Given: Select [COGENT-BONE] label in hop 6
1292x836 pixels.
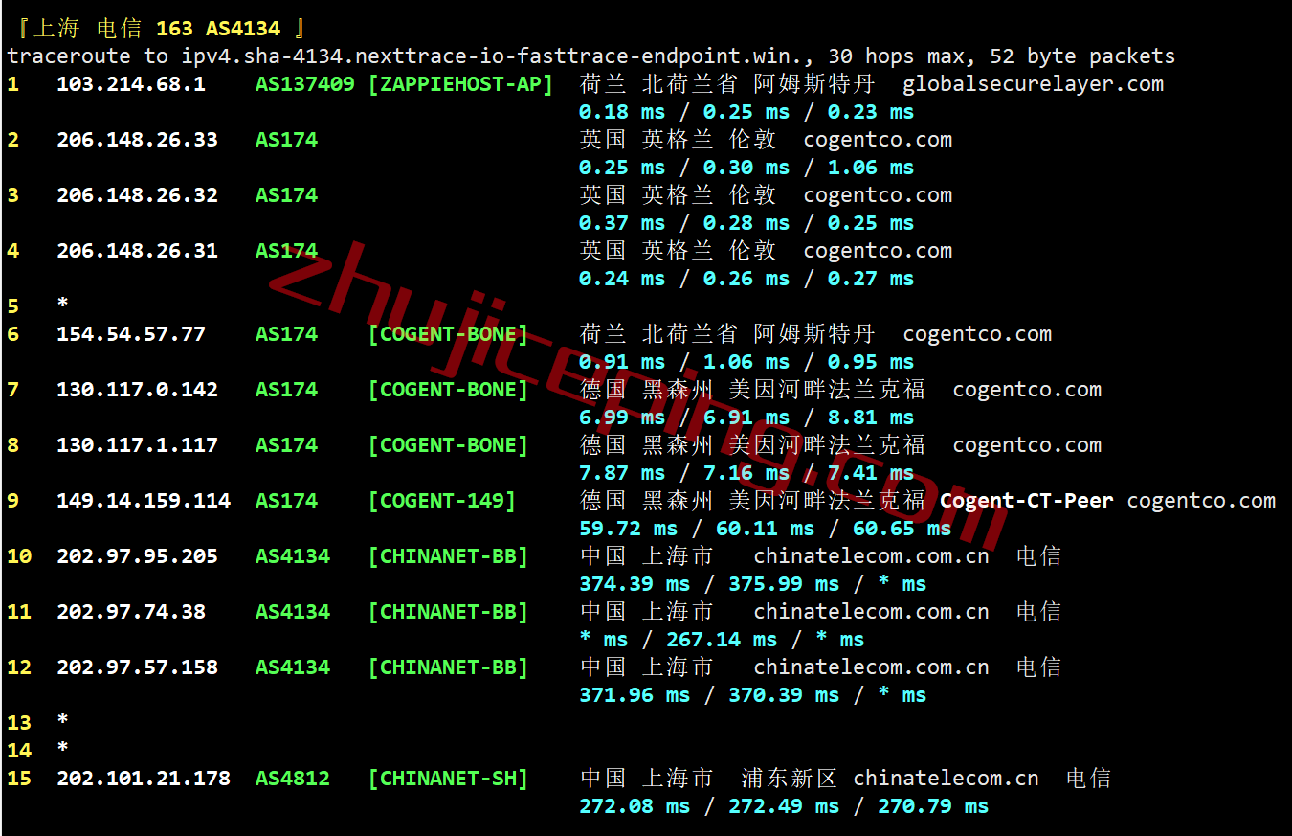Looking at the screenshot, I should click(448, 334).
